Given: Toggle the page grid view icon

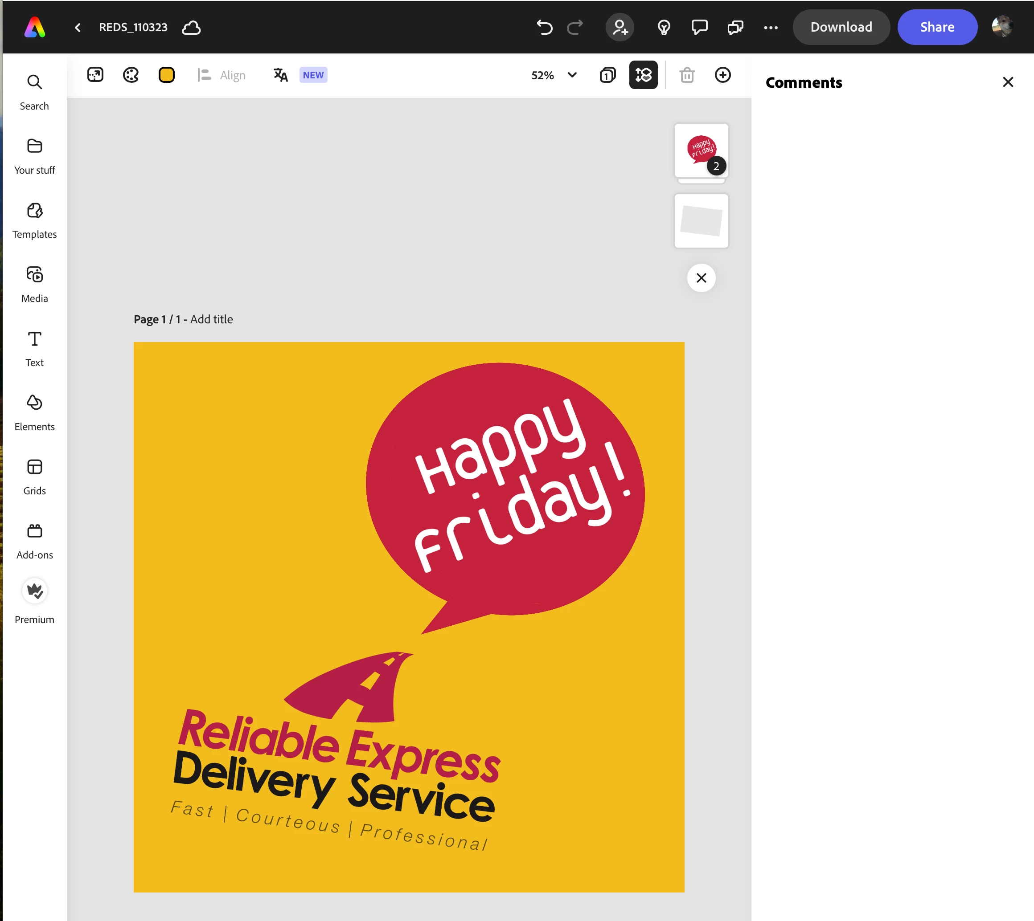Looking at the screenshot, I should click(607, 75).
